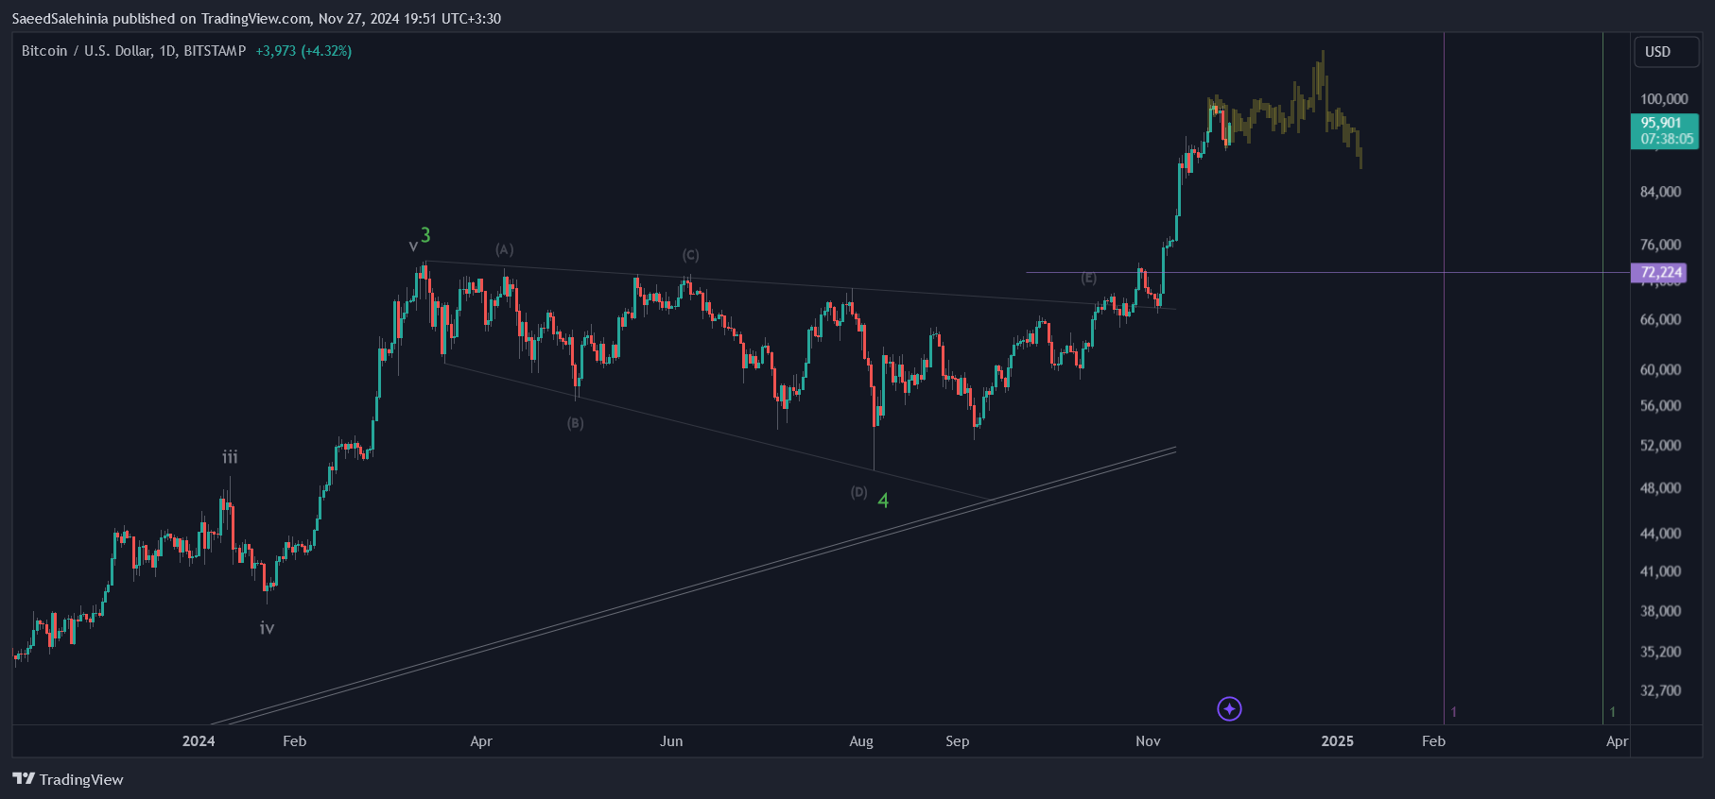The height and width of the screenshot is (799, 1715).
Task: Open the USD currency selector
Action: [x=1667, y=52]
